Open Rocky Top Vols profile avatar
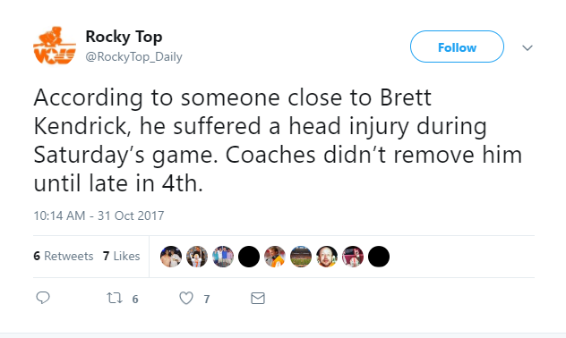The width and height of the screenshot is (566, 338). (55, 46)
